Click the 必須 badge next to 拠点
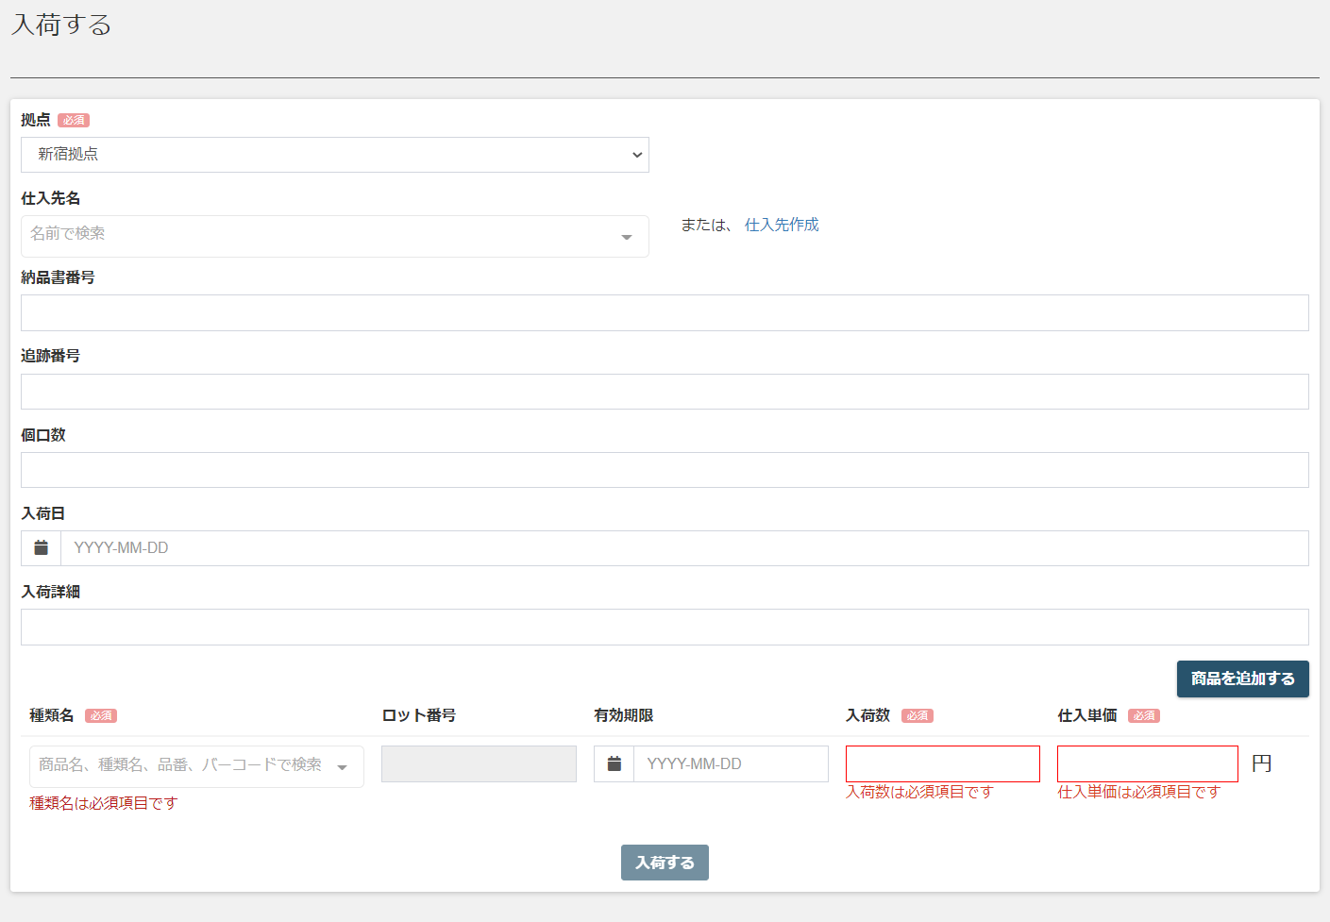The image size is (1330, 922). [x=74, y=120]
